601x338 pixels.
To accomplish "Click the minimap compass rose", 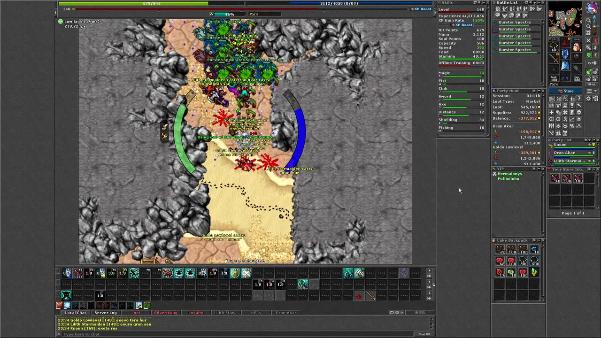I will tap(592, 8).
